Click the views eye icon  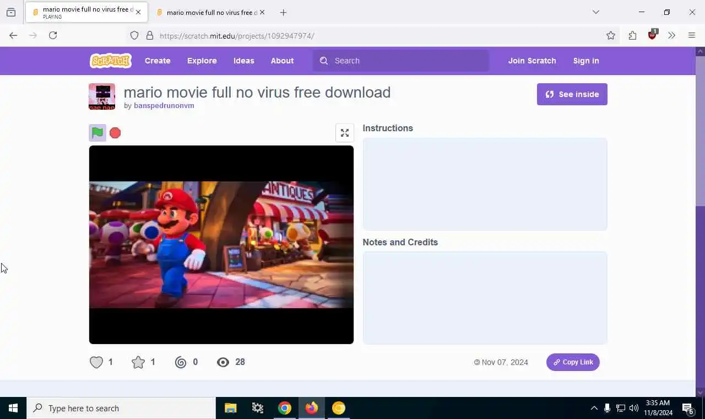[x=223, y=362]
